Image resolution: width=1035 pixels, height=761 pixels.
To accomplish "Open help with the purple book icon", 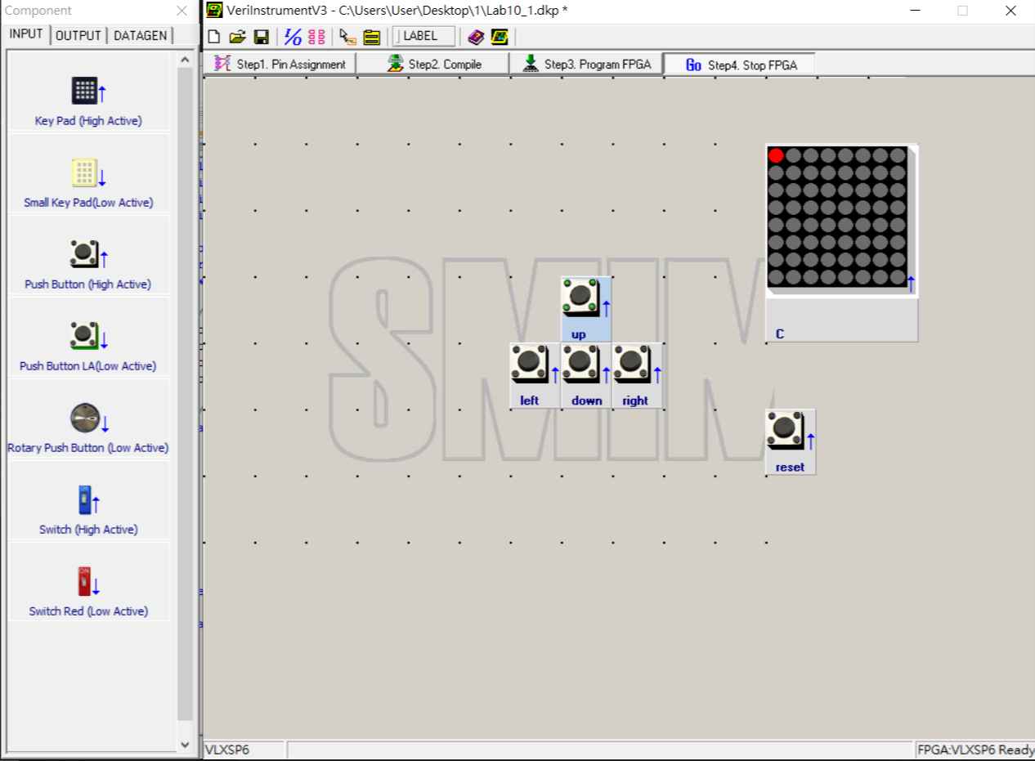I will (476, 37).
